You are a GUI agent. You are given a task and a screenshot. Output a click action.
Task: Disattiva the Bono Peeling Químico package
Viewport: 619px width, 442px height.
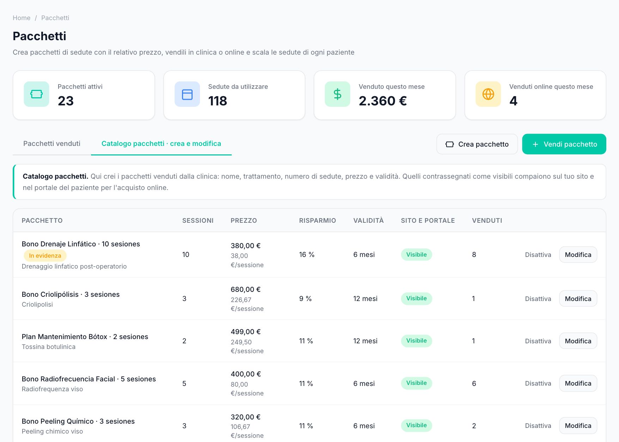[x=538, y=425]
